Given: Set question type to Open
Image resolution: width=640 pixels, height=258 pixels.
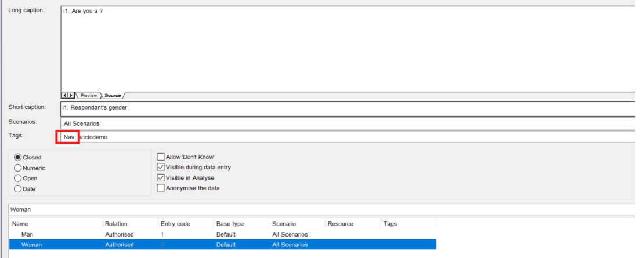Looking at the screenshot, I should coord(17,179).
